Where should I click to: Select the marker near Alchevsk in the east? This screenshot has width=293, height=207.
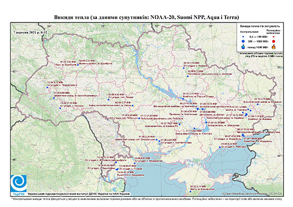[258, 104]
